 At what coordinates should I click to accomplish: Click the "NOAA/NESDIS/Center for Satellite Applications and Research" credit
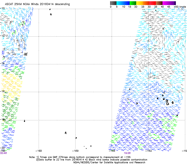[x=109, y=162]
